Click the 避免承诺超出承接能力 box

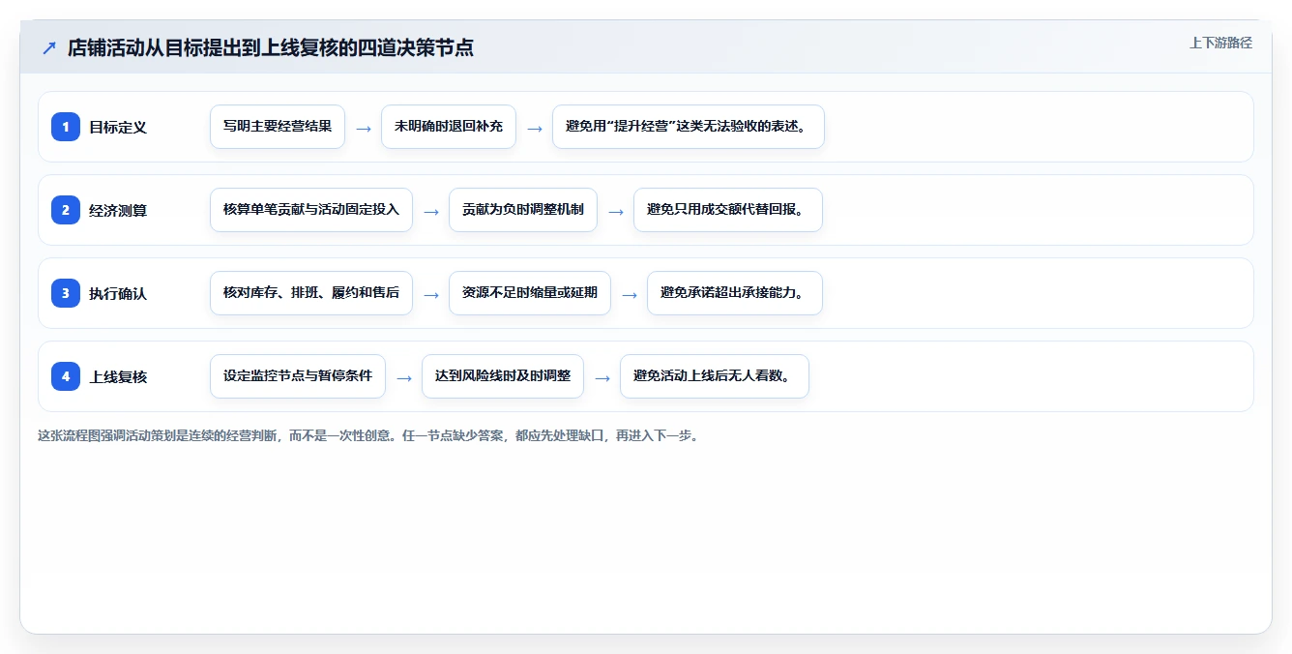(735, 293)
